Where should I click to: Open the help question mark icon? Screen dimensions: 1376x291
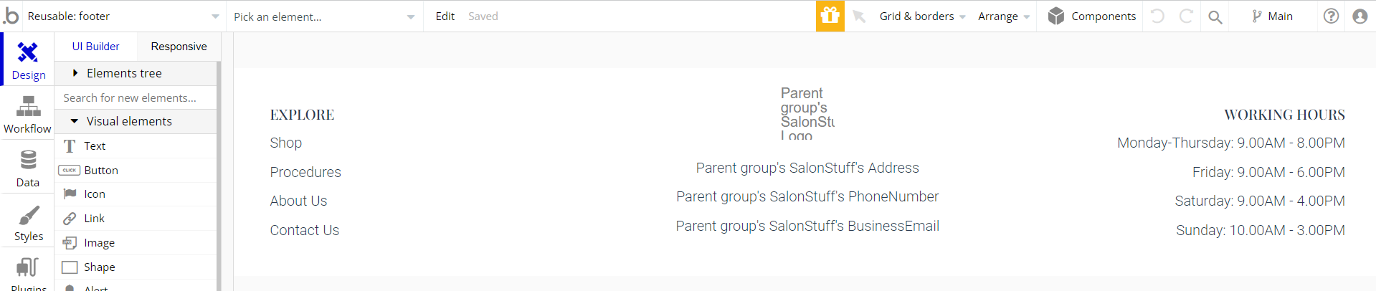(x=1331, y=16)
